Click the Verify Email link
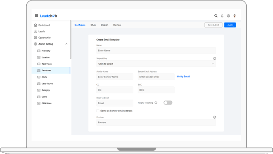Viewport: 273px width, 154px height. pyautogui.click(x=183, y=76)
